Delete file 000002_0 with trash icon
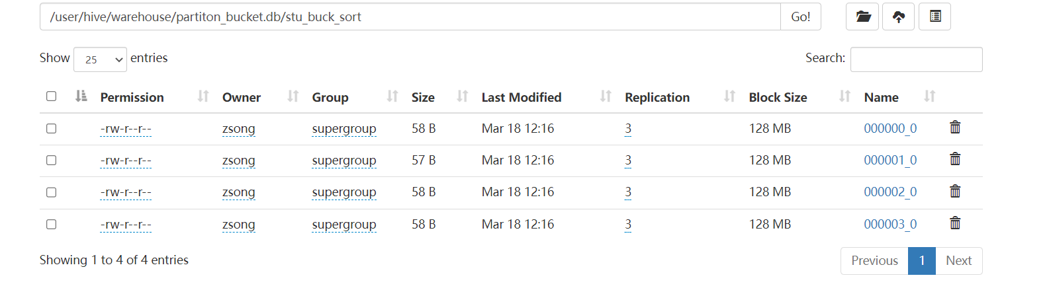The height and width of the screenshot is (292, 1049). pos(955,192)
